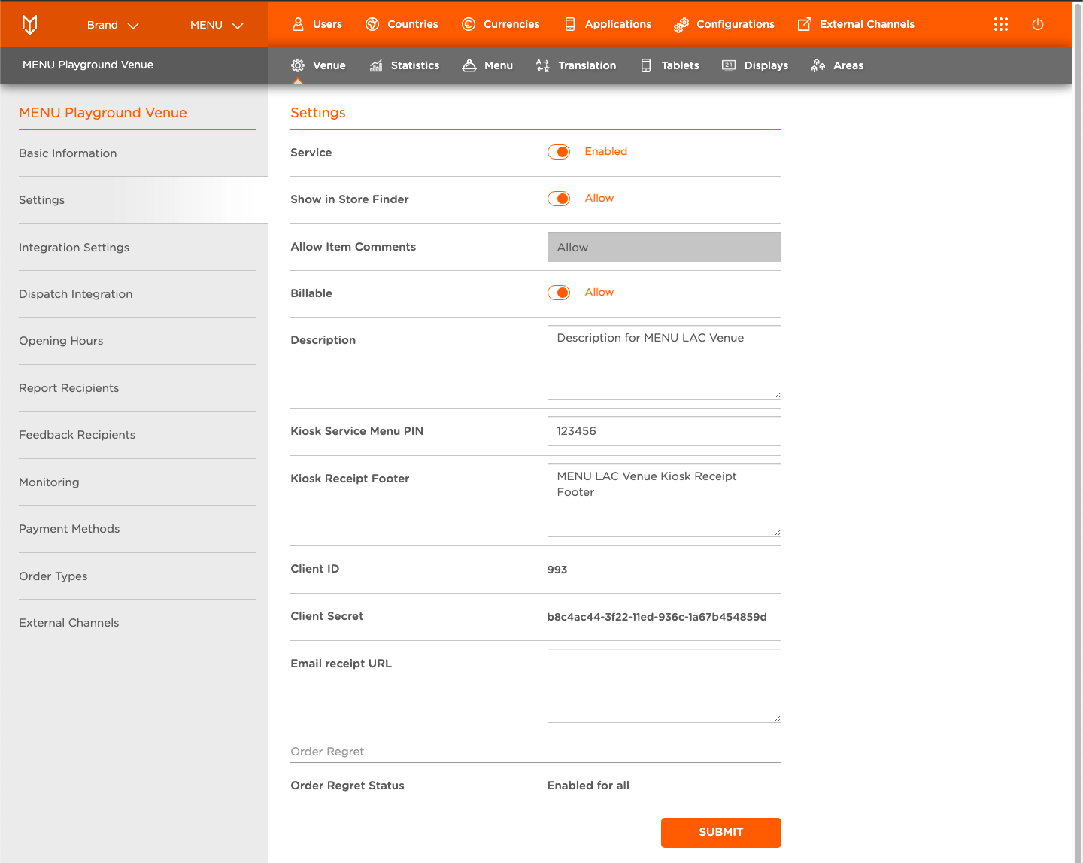Screen dimensions: 1083x863
Task: Open the Users tab label
Action: (x=328, y=24)
